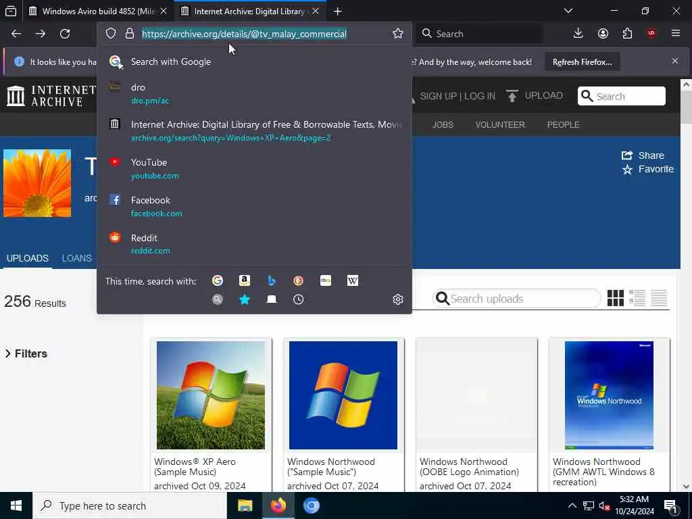This screenshot has width=692, height=519.
Task: Open the LOANS tab
Action: 77,258
